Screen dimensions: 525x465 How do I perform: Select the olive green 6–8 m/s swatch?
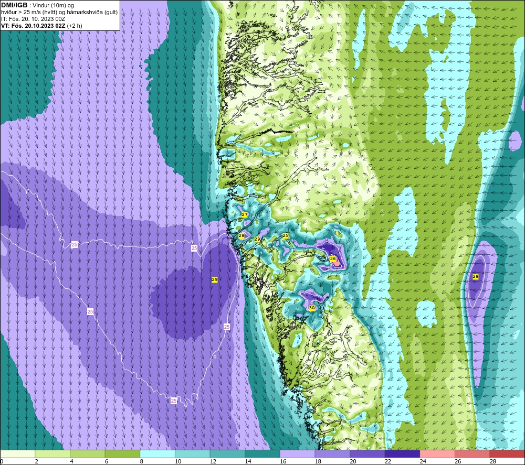[122, 453]
